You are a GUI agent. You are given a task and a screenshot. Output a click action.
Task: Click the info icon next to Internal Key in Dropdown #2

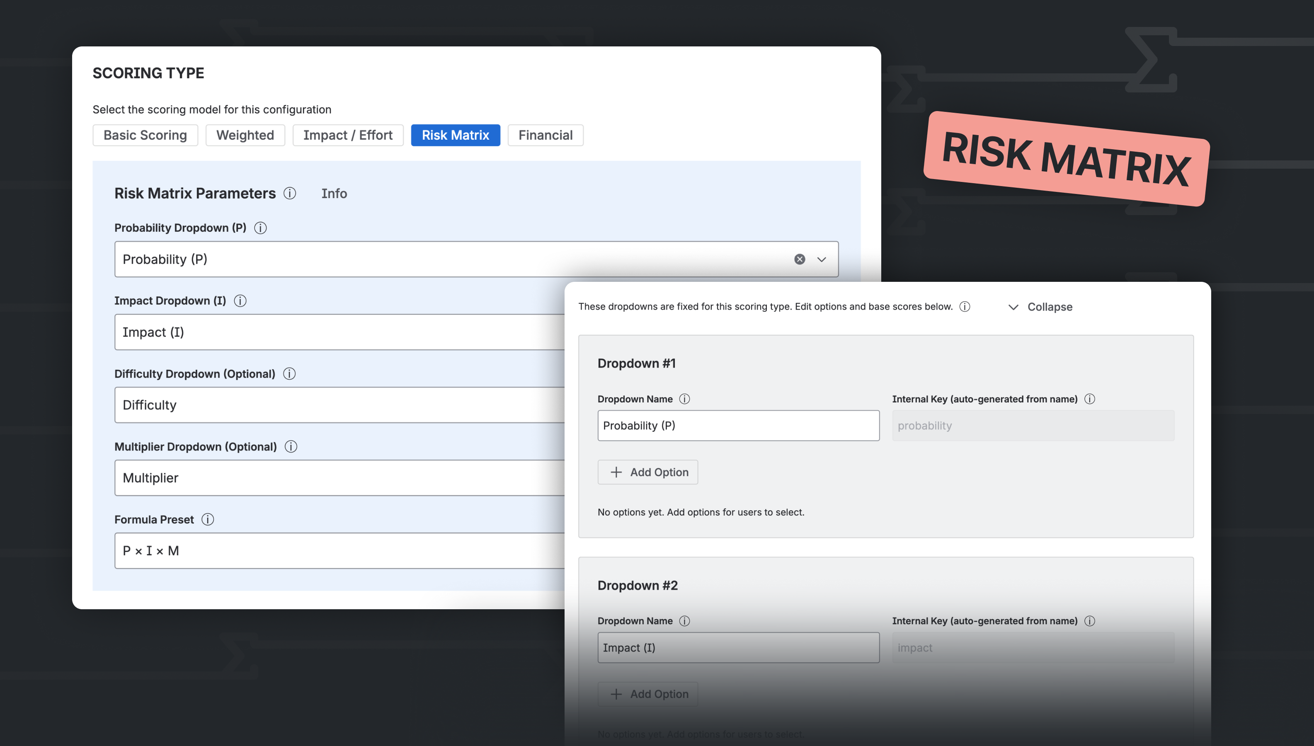(1091, 620)
